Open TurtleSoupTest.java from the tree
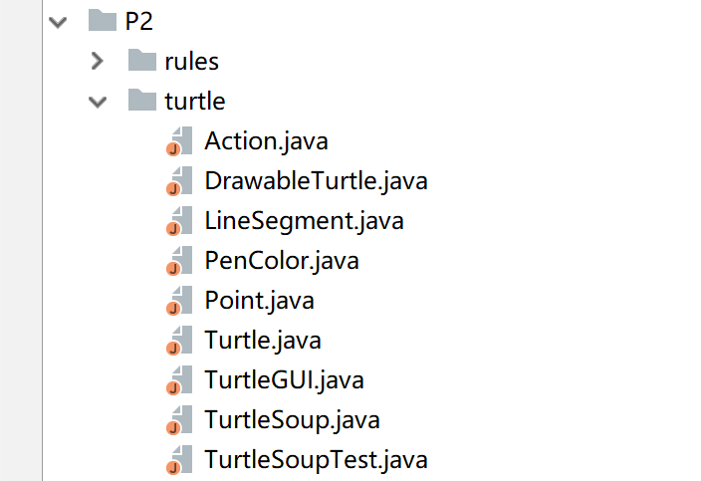This screenshot has width=701, height=481. 316,460
